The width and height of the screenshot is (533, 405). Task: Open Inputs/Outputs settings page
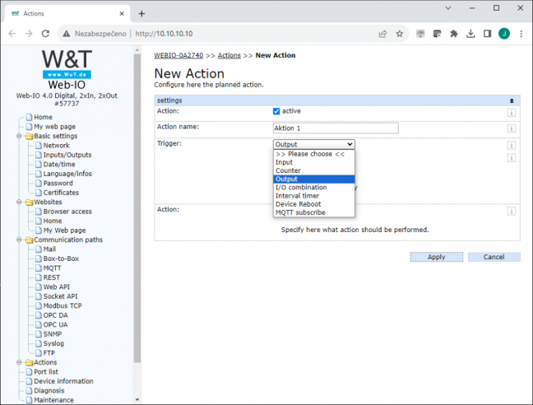(x=67, y=155)
